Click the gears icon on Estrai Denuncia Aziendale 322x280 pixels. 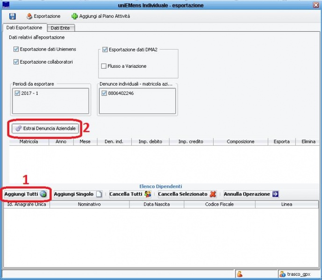pyautogui.click(x=19, y=129)
